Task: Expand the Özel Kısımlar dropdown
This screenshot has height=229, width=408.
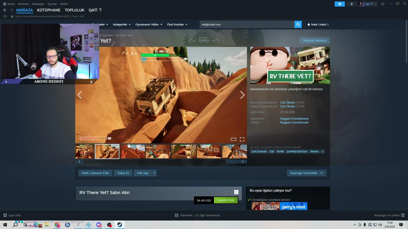Action: point(177,24)
